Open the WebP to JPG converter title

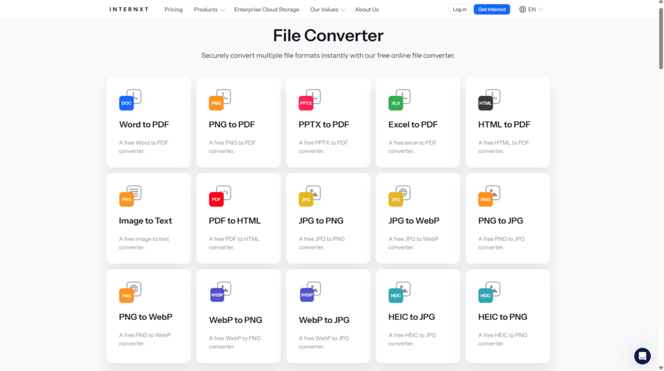coord(324,320)
